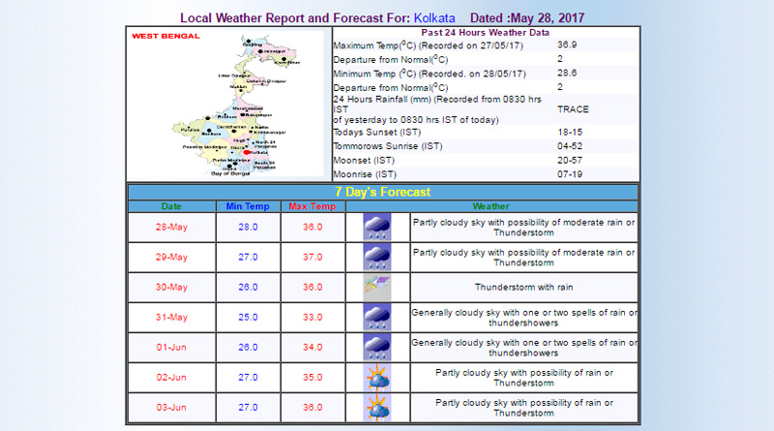Click the 'Todays Sunset (IST)' label
The width and height of the screenshot is (774, 431).
point(377,133)
